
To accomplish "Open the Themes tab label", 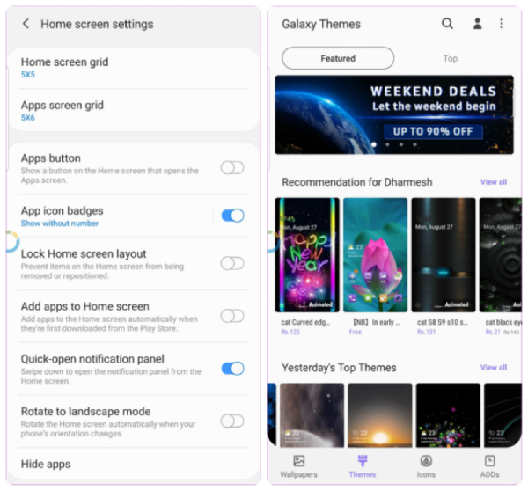I will click(x=363, y=474).
